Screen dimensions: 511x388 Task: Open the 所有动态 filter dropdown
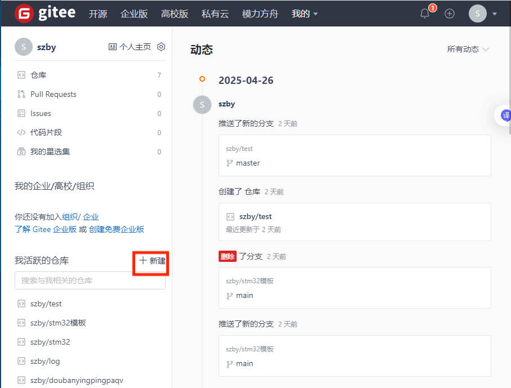tap(468, 49)
